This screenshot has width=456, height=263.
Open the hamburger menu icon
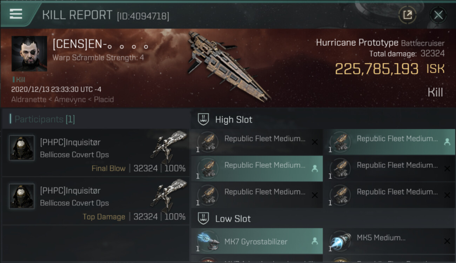(16, 14)
